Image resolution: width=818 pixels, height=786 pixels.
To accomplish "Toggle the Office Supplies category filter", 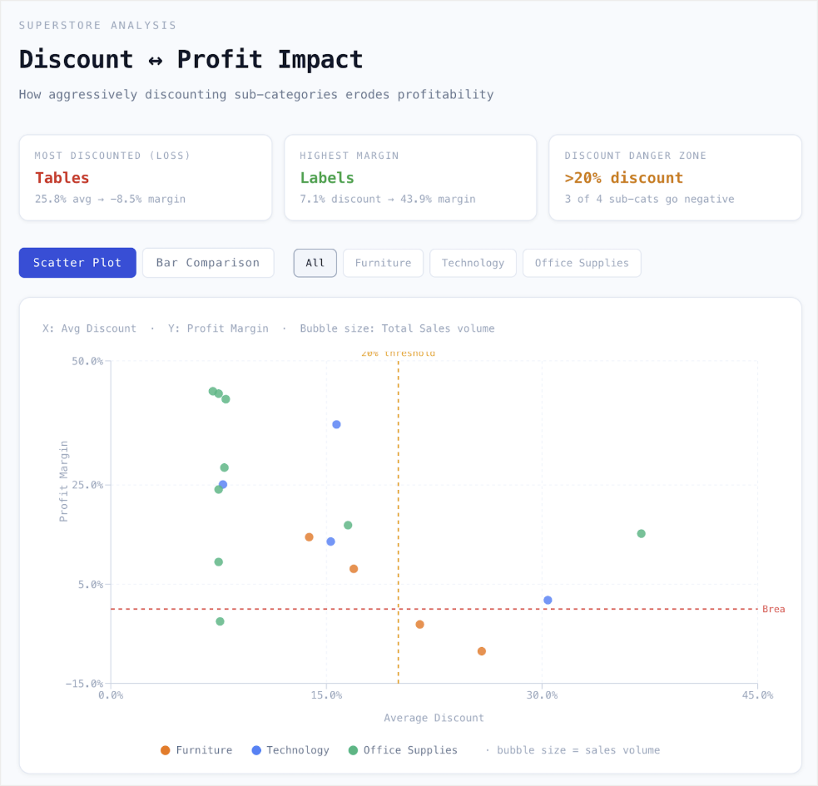I will 581,263.
